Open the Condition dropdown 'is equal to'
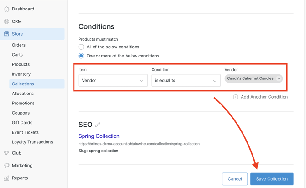This screenshot has width=306, height=188. point(185,81)
